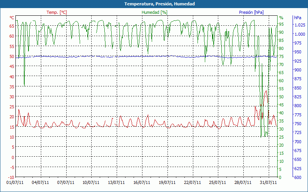
Task: Click the '13/07/11' date label
Action: (117, 182)
